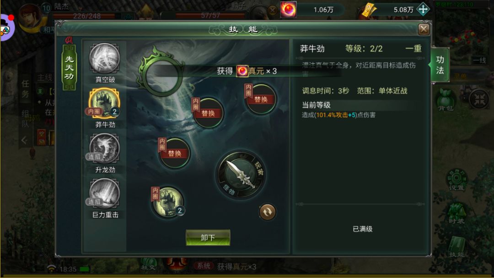Click the plus icon next to 5.08万
The height and width of the screenshot is (278, 494).
tap(423, 10)
